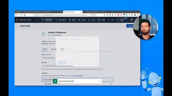Click into the Name input field

point(77,58)
